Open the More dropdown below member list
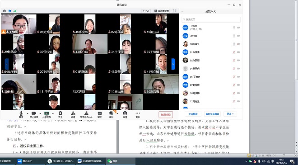The image size is (298, 165). tap(230, 114)
